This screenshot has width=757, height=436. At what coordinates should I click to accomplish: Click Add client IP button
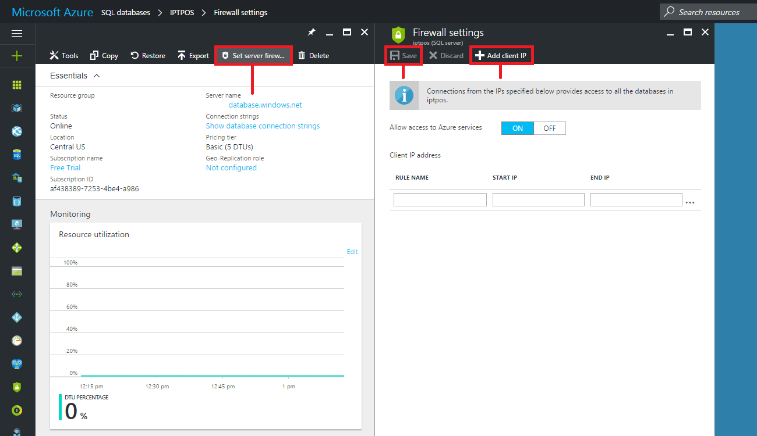click(501, 56)
